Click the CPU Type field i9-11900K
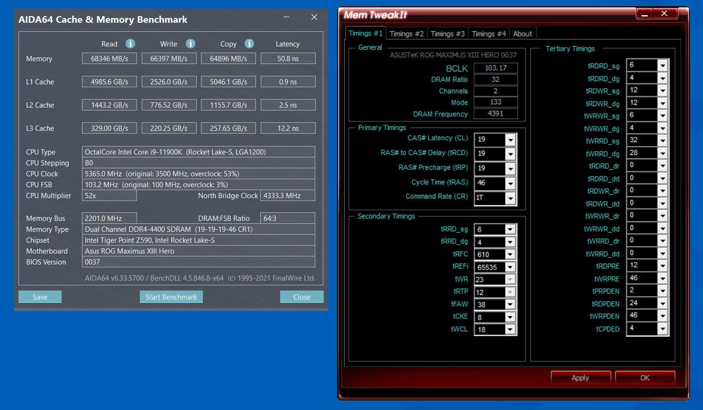703x410 pixels. (x=199, y=152)
